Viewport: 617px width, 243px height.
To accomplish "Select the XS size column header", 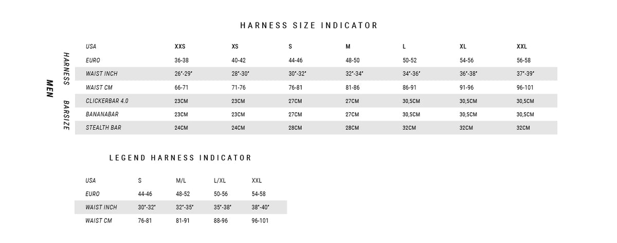I will [235, 47].
